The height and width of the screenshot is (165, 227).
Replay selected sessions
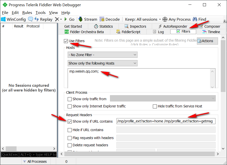coord(43,19)
